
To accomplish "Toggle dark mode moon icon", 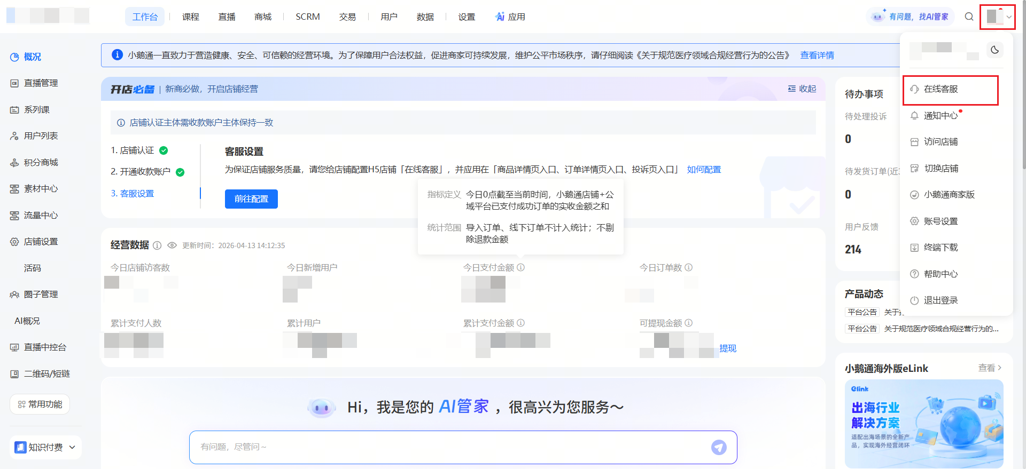I will [x=994, y=50].
